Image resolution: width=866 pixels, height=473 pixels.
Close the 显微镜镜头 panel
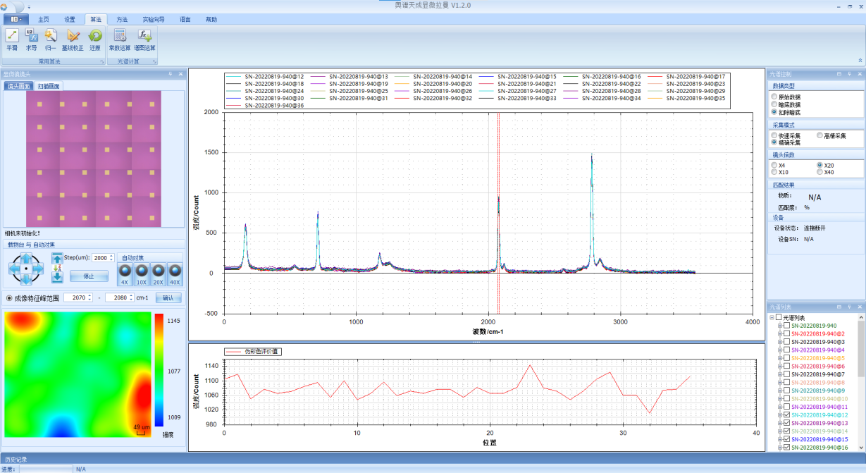coord(180,73)
